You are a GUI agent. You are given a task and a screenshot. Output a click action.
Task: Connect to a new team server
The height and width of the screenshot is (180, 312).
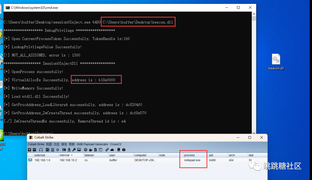[29, 150]
